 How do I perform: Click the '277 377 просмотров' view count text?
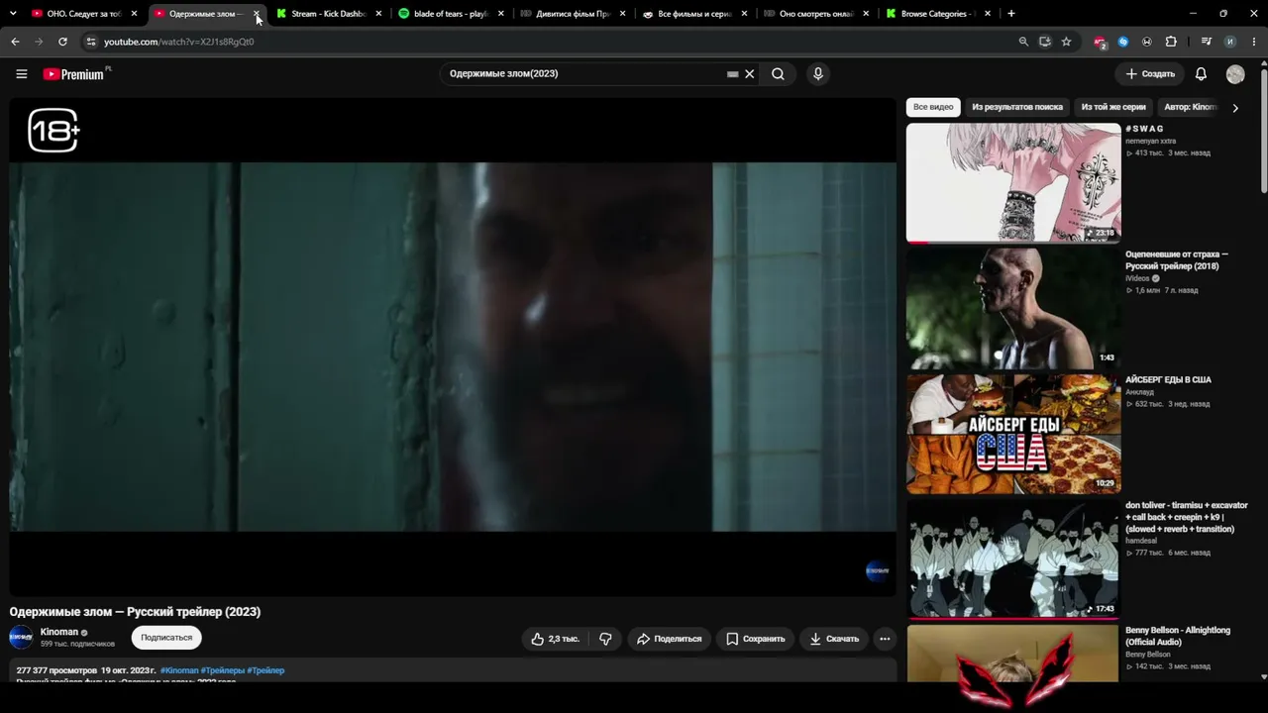coord(56,670)
